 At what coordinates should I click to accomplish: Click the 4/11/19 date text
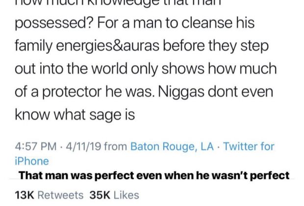pos(83,146)
